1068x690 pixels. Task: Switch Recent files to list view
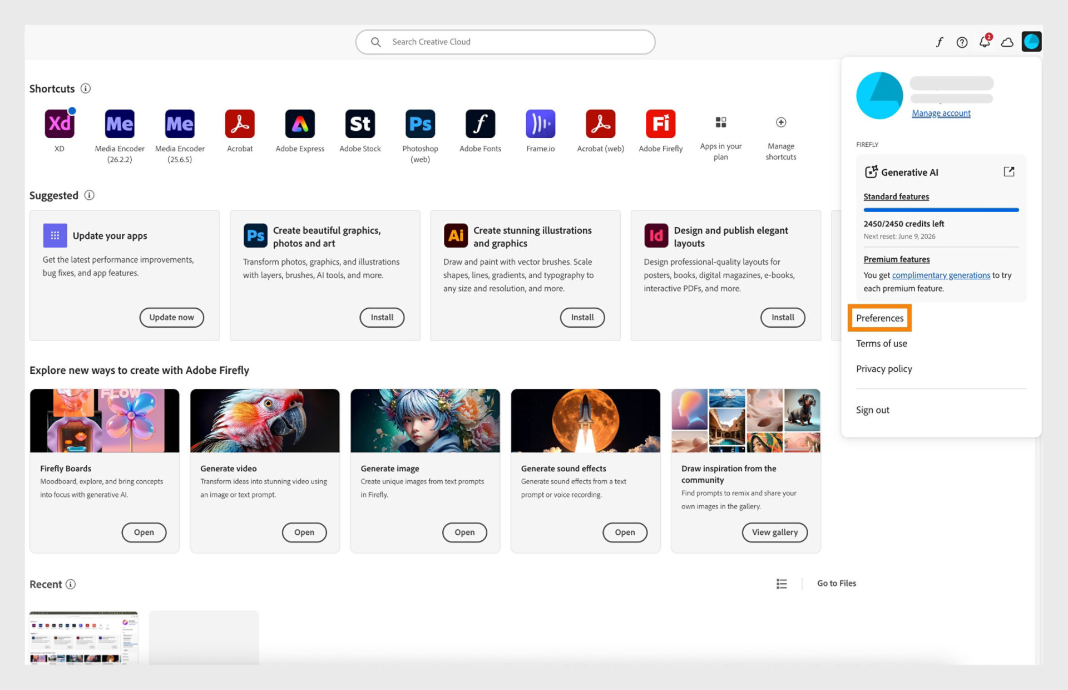point(782,583)
